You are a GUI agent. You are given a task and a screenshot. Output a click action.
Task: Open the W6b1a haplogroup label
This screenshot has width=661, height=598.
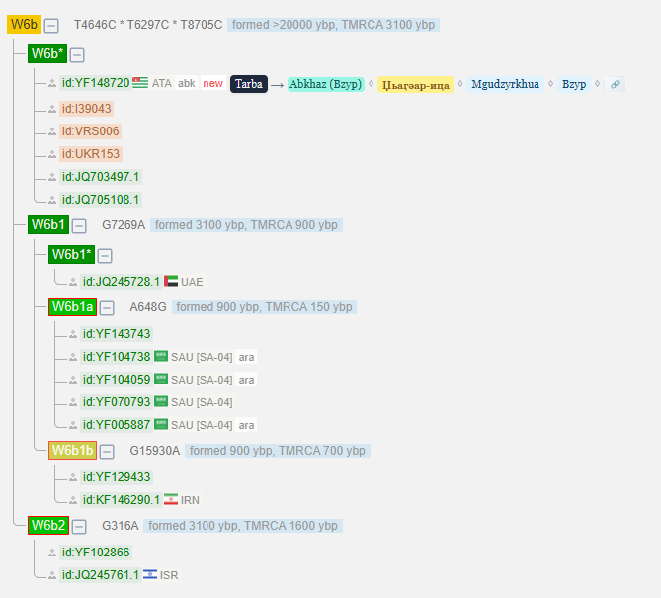72,307
